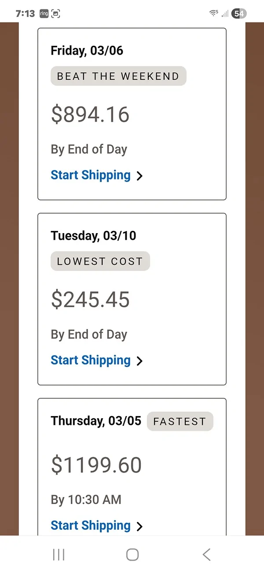Tap Start Shipping link for Friday 03/06
Screen dimensions: 264x573
(x=91, y=175)
